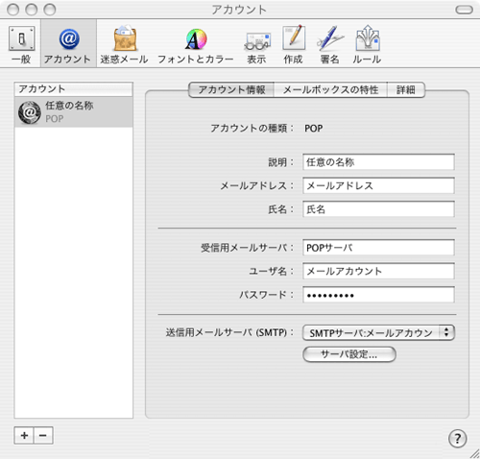Open the ルール rules preferences
Screen dimensions: 480x459
point(367,44)
